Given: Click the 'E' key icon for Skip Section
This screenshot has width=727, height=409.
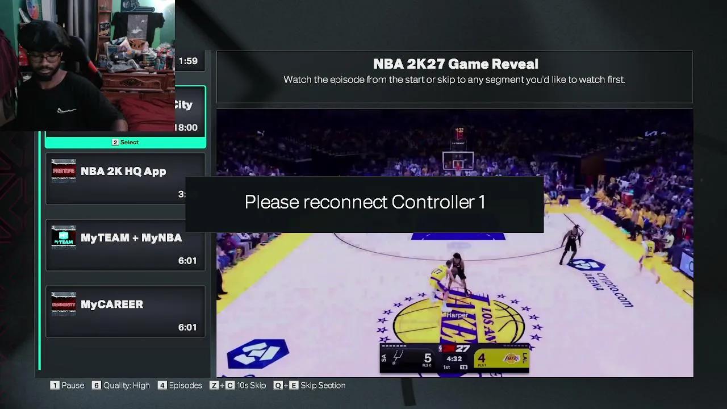Looking at the screenshot, I should (294, 385).
